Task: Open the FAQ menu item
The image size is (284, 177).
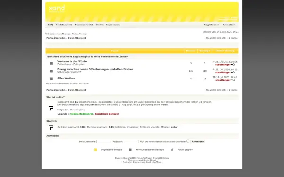Action: (50, 25)
